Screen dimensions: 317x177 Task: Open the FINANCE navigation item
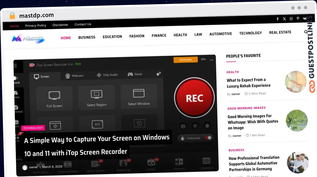point(159,35)
